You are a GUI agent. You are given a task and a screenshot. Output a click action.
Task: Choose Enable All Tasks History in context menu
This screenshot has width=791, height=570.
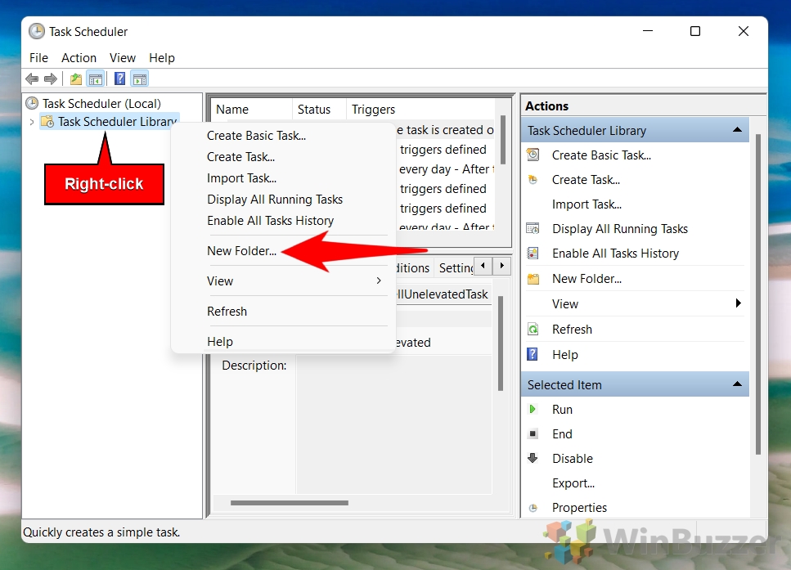[271, 221]
